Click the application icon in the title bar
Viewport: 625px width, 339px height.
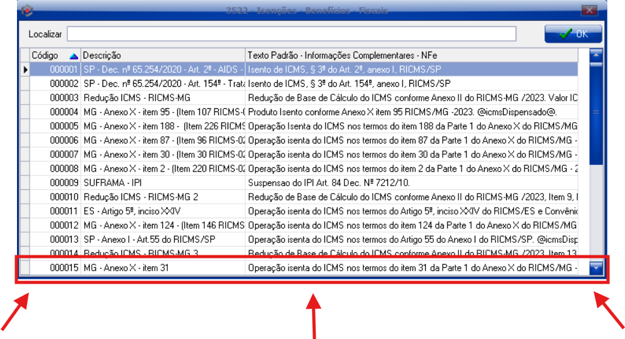click(28, 10)
